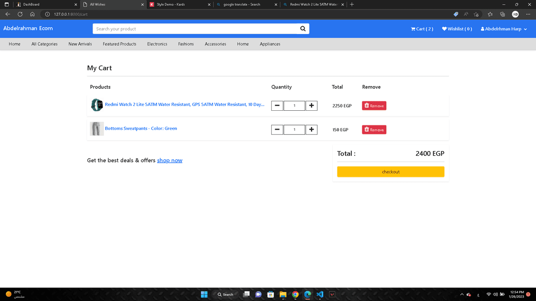Viewport: 536px width, 301px height.
Task: Show hidden system tray icons
Action: click(462, 295)
